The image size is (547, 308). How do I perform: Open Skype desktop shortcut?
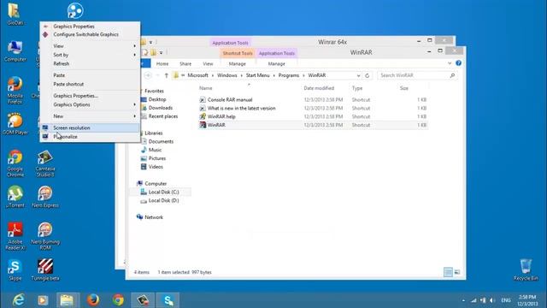click(x=15, y=270)
